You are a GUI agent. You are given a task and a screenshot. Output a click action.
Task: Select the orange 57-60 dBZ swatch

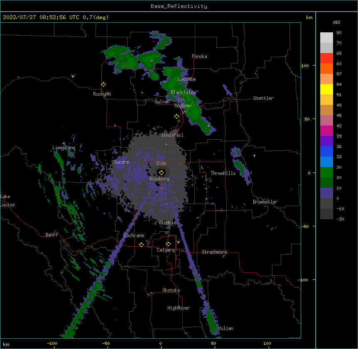pyautogui.click(x=326, y=68)
